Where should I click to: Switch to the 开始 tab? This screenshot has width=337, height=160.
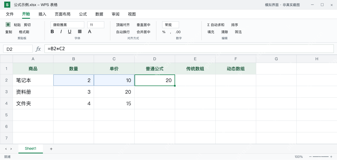pos(26,14)
